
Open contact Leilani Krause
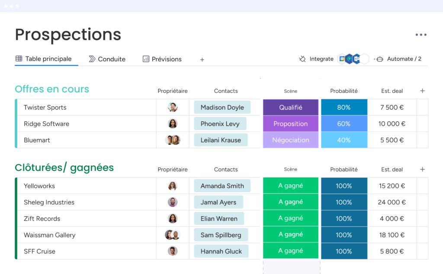click(221, 140)
